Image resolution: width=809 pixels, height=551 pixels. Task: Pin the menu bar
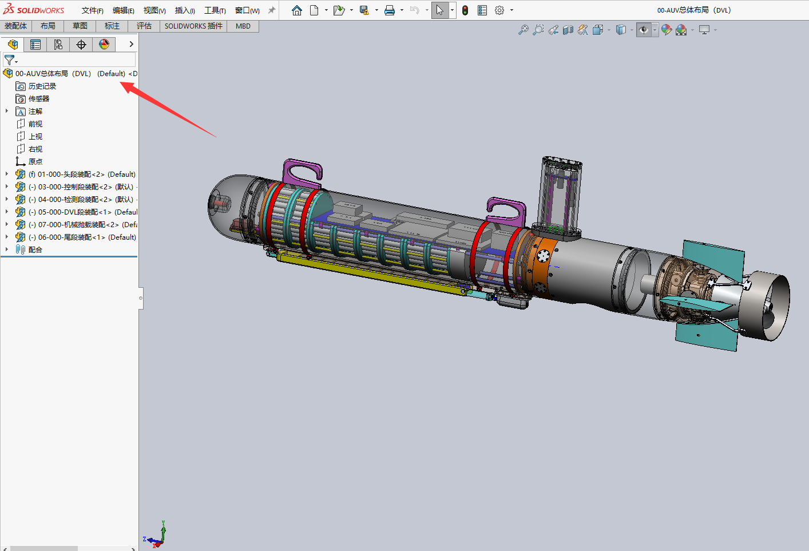(272, 10)
